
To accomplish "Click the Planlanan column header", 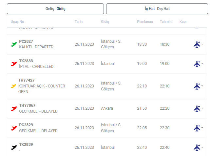I will click(x=145, y=22).
